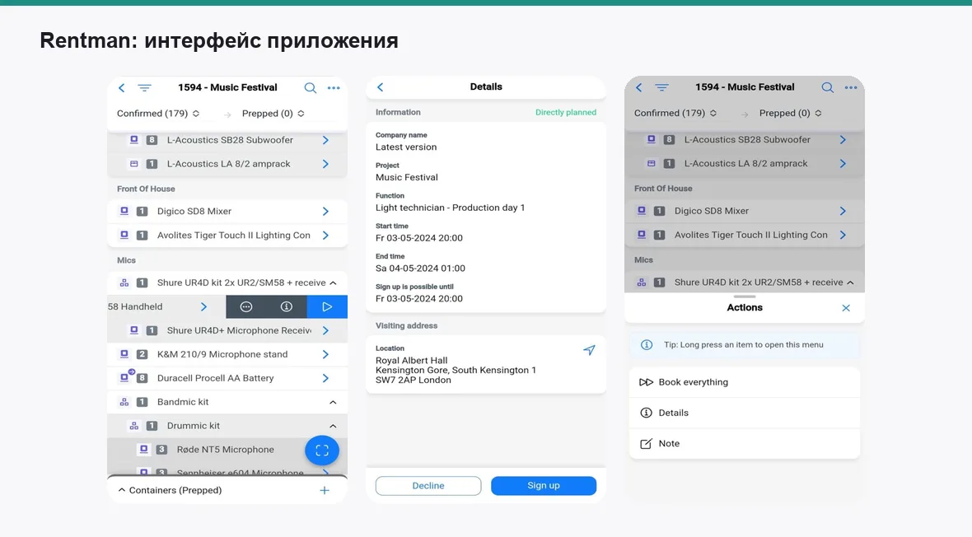
Task: Open Confirmed (179) dropdown in right screen
Action: pyautogui.click(x=675, y=113)
